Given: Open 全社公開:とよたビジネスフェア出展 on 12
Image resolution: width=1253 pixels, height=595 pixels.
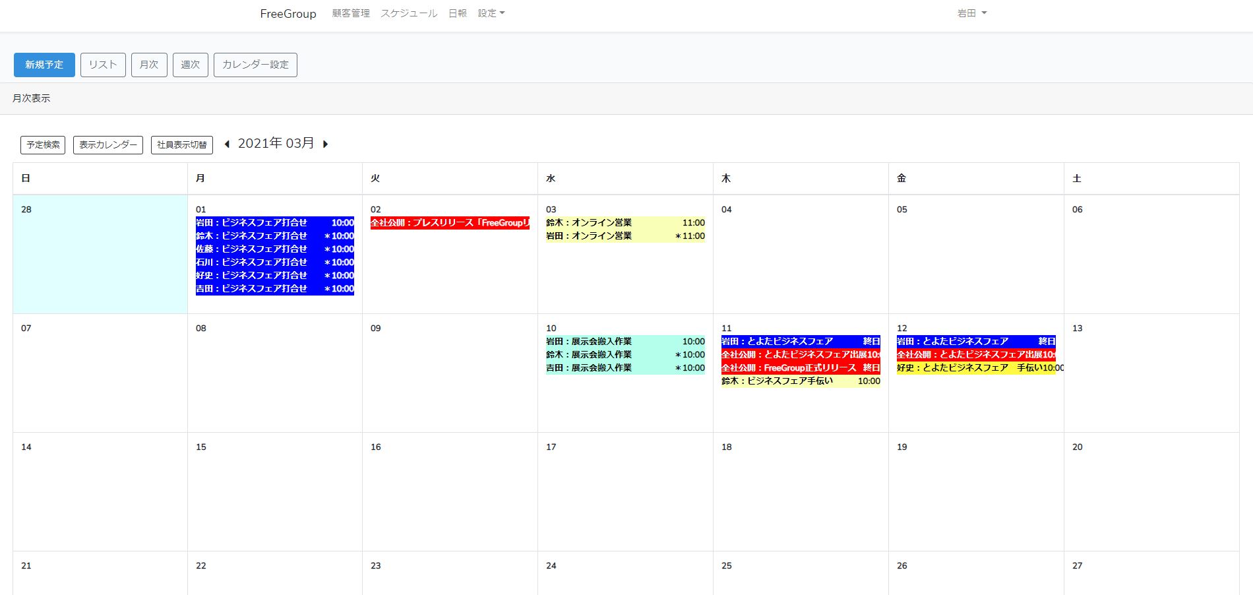Looking at the screenshot, I should point(976,355).
